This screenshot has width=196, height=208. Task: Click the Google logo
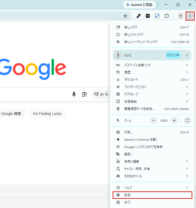[x=33, y=69]
